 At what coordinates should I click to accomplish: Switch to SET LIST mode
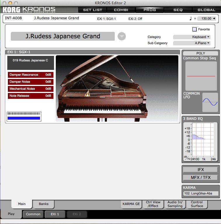point(93,10)
